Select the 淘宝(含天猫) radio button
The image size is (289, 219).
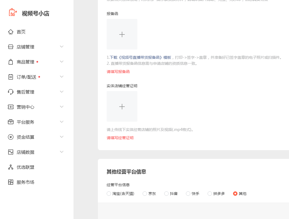(109, 194)
